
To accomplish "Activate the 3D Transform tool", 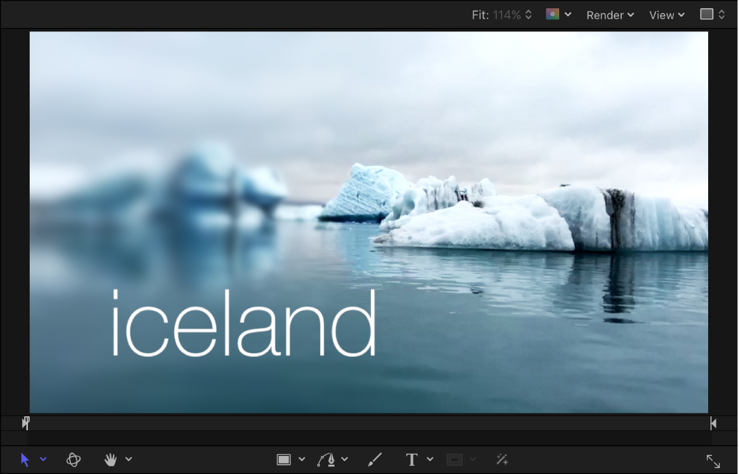I will pos(74,459).
